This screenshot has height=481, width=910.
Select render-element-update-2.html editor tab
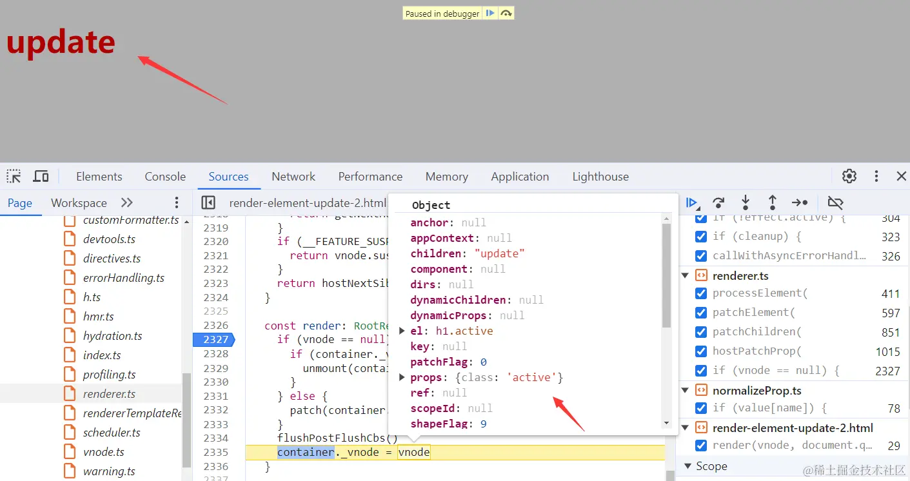click(x=308, y=202)
